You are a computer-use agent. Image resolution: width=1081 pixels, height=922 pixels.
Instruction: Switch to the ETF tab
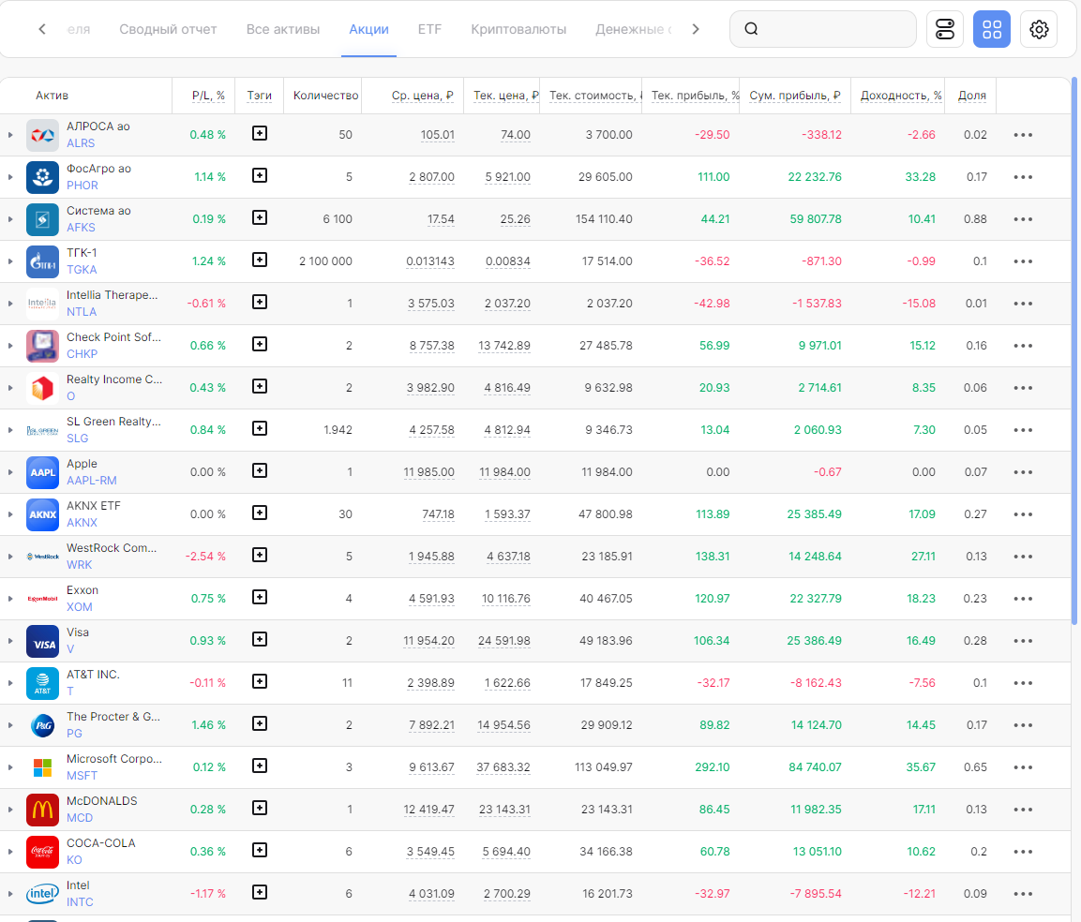pyautogui.click(x=429, y=29)
